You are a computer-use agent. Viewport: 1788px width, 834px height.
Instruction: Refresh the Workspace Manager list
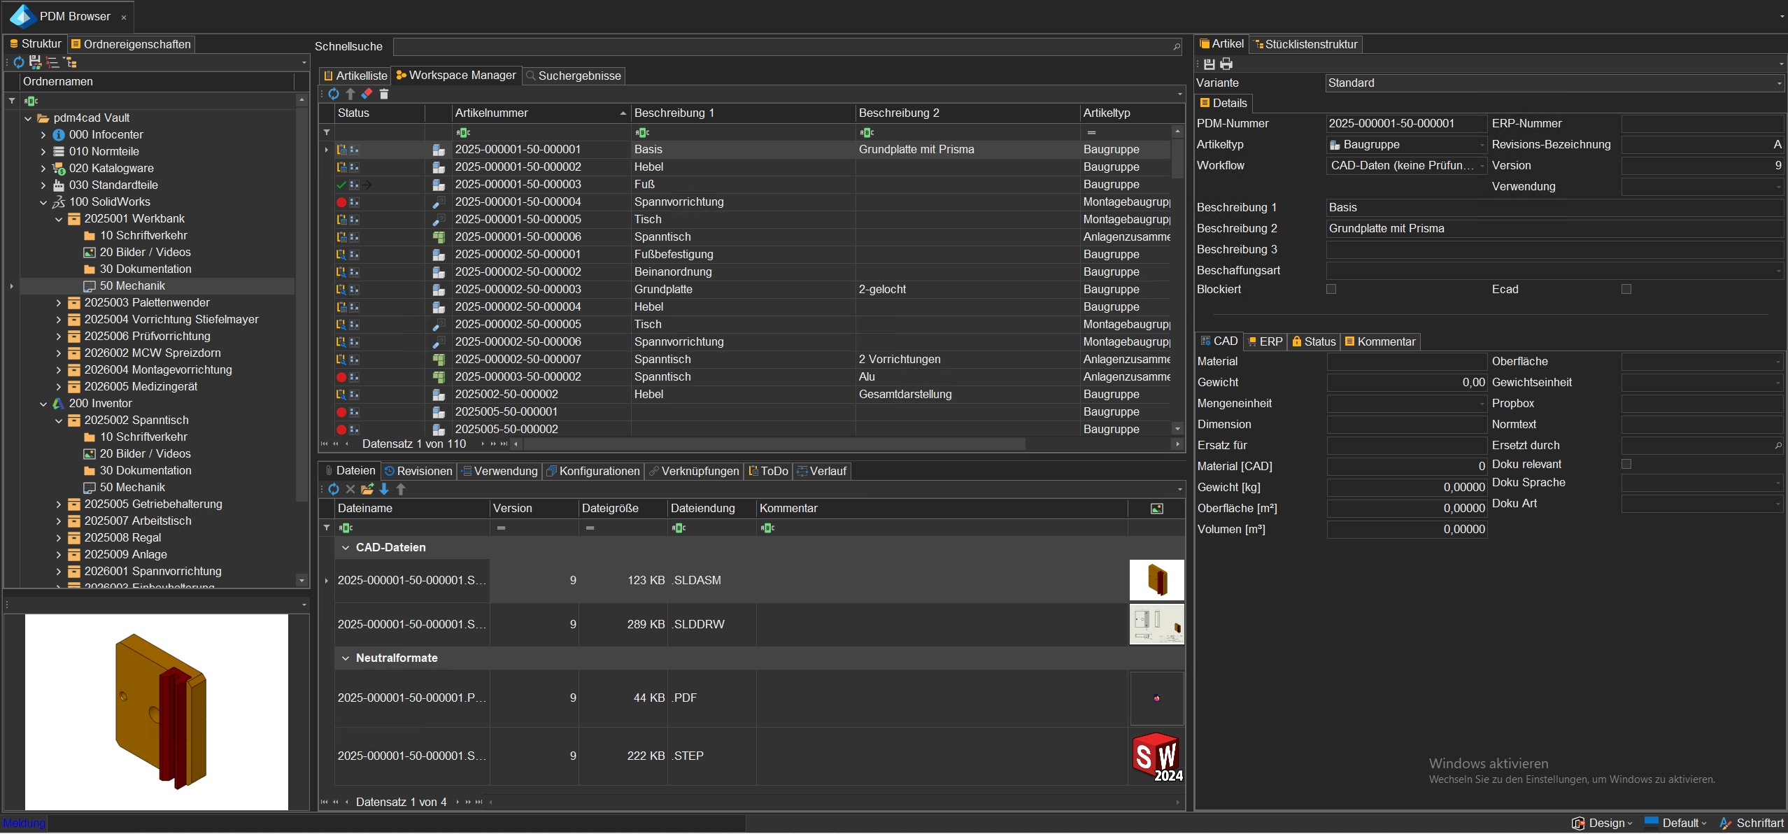pyautogui.click(x=334, y=94)
